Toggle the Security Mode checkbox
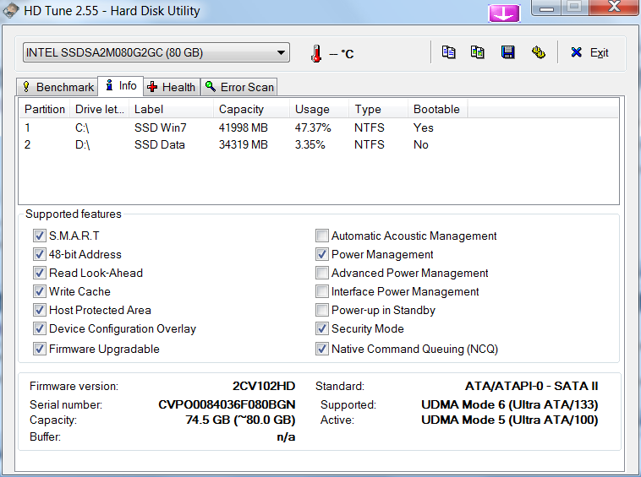This screenshot has height=477, width=641. [x=322, y=328]
